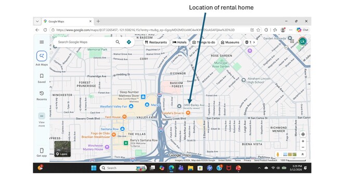Screen dimensions: 338x190
Task: Open the browser favorites list icon
Action: pos(275,30)
